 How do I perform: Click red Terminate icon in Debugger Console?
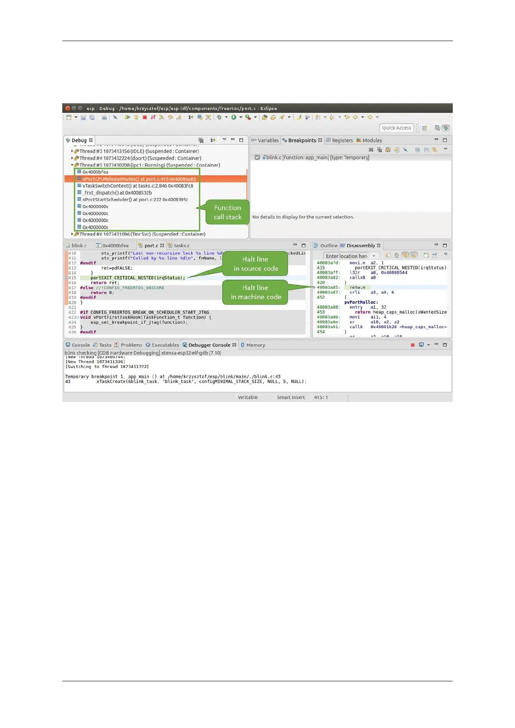[x=413, y=345]
